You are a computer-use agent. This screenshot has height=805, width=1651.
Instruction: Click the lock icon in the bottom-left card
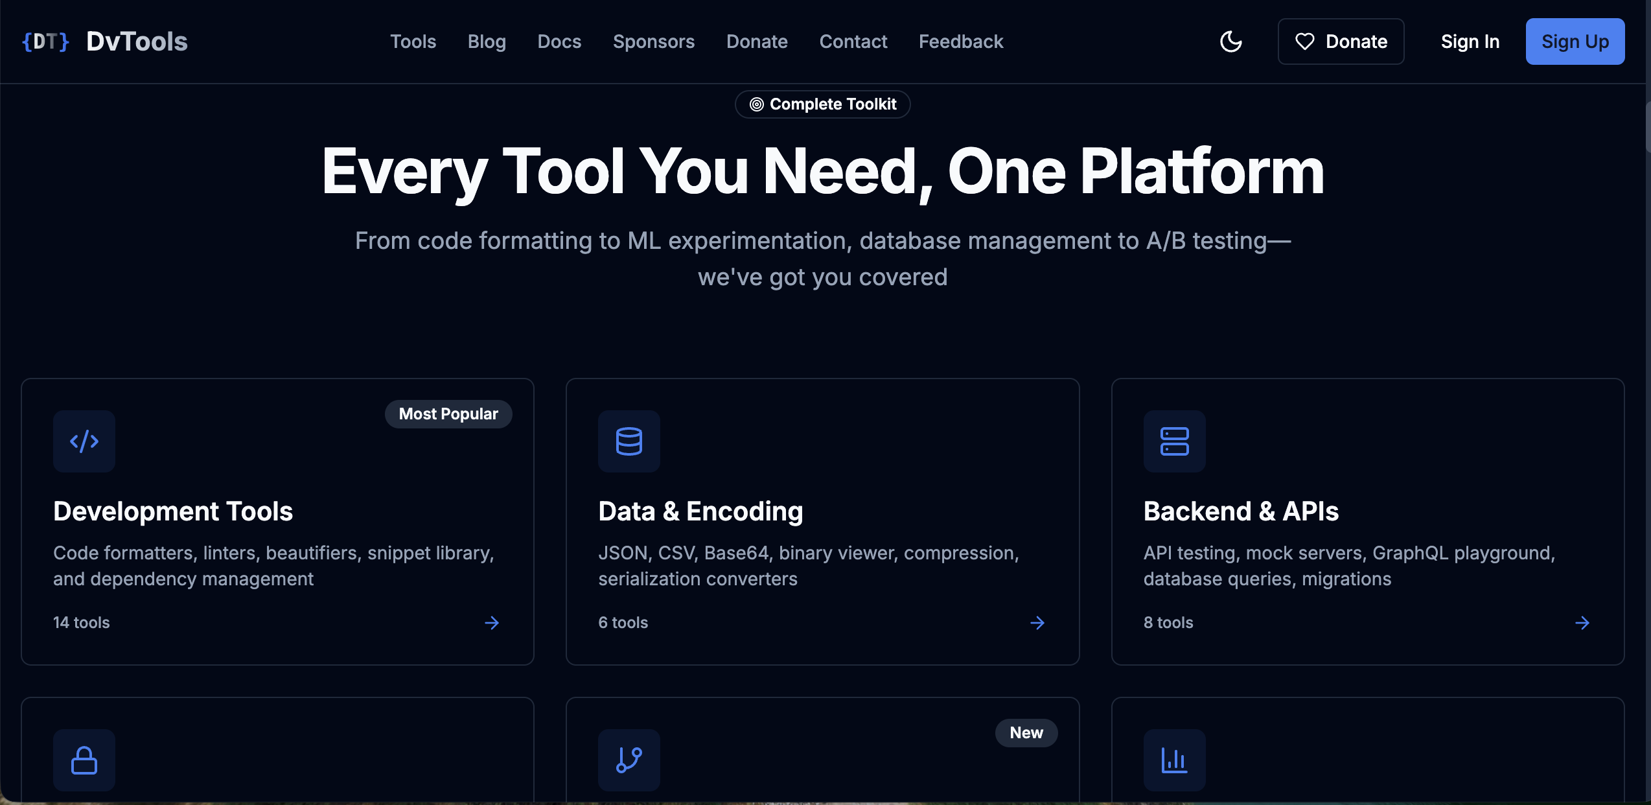tap(84, 760)
